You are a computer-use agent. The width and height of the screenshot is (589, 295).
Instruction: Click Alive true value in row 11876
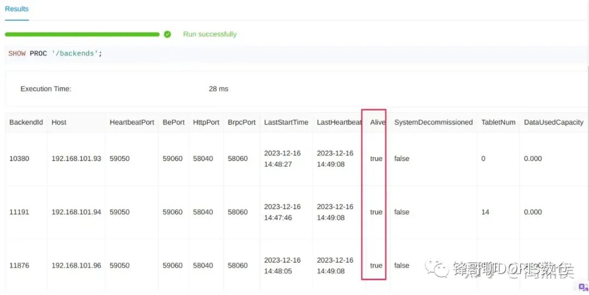(376, 266)
